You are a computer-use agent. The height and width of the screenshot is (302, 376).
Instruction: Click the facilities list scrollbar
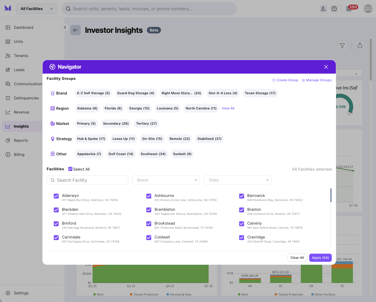point(331,196)
